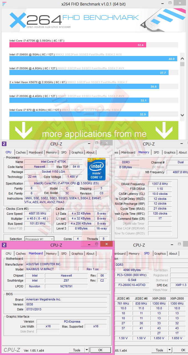Click the Z icon of the CPU-Z CPU window
Image resolution: width=188 pixels, height=355 pixels.
4,144
